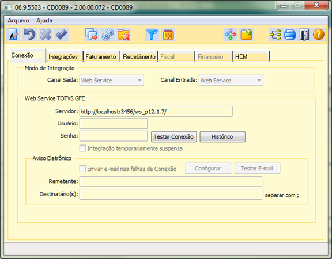The image size is (332, 259).
Task: Click the checkmark confirm toolbar icon
Action: [62, 35]
